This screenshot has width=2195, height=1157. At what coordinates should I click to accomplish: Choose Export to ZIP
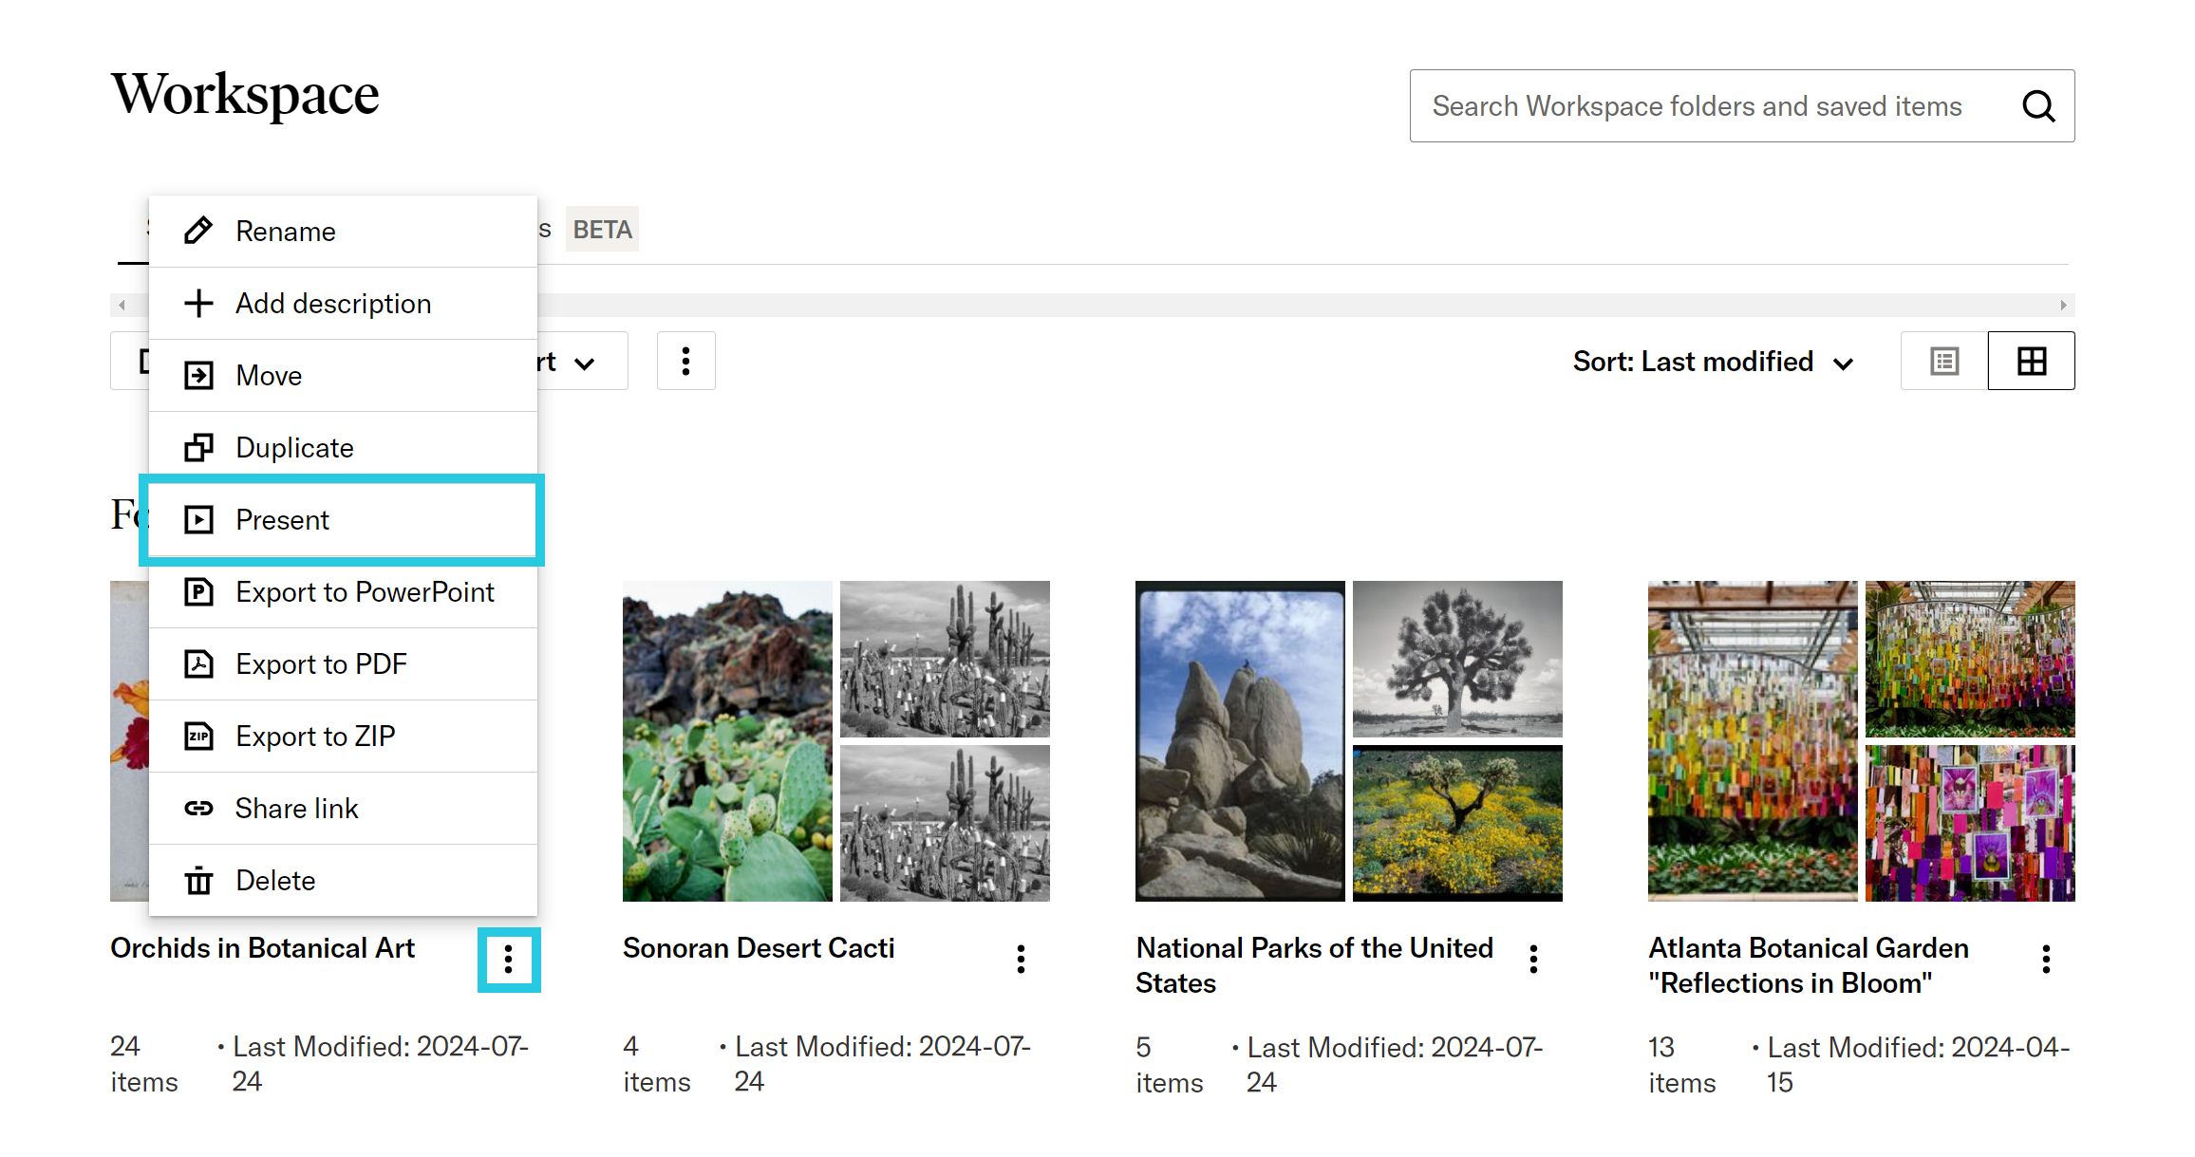343,736
